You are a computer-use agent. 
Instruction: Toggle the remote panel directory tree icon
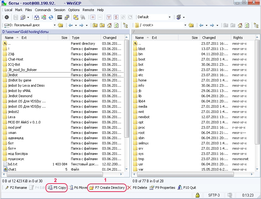[x=256, y=25]
